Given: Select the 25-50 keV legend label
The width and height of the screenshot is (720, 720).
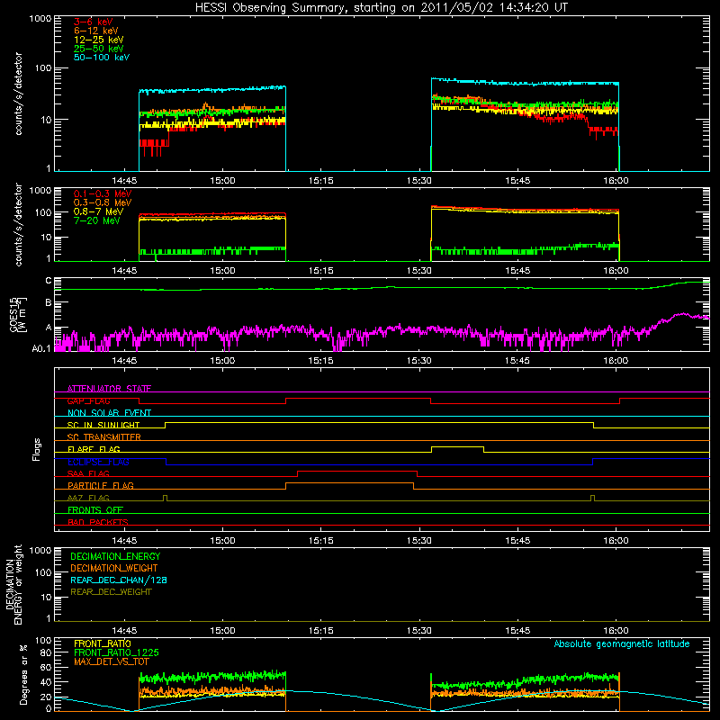Looking at the screenshot, I should (99, 49).
